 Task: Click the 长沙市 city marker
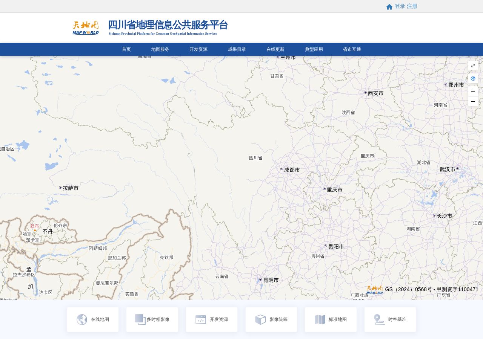click(x=434, y=215)
